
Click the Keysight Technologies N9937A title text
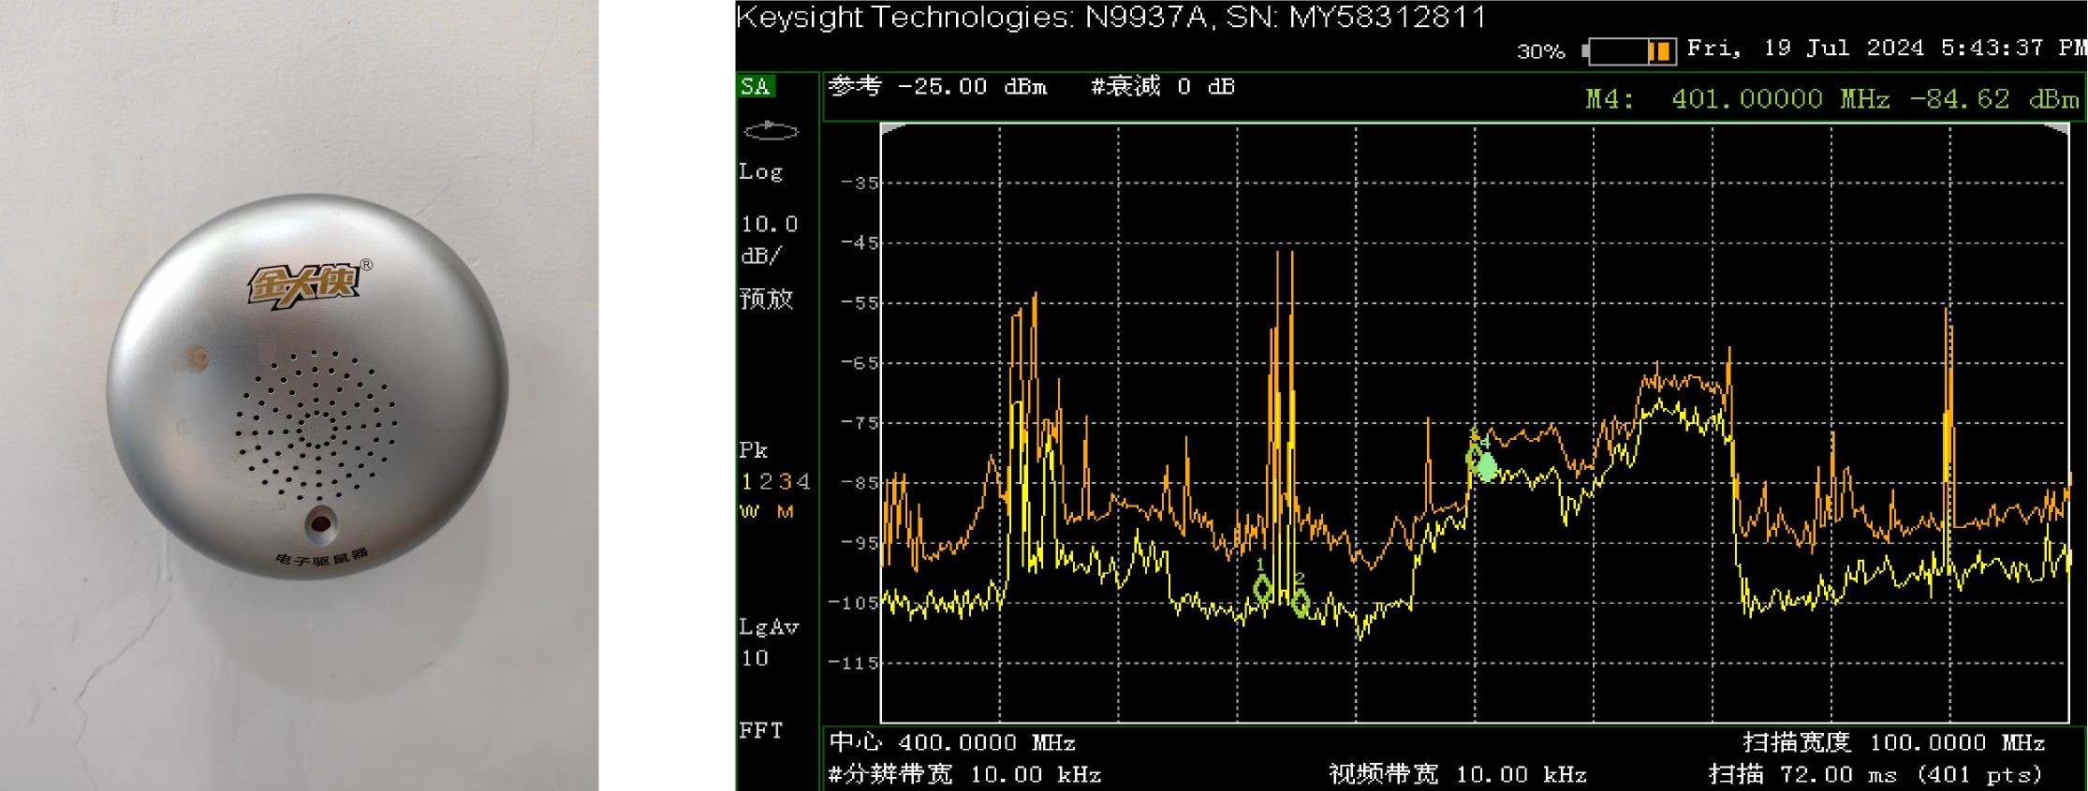(x=1110, y=17)
